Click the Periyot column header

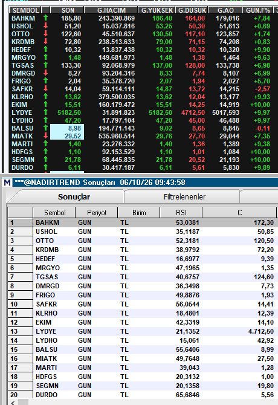pos(97,213)
